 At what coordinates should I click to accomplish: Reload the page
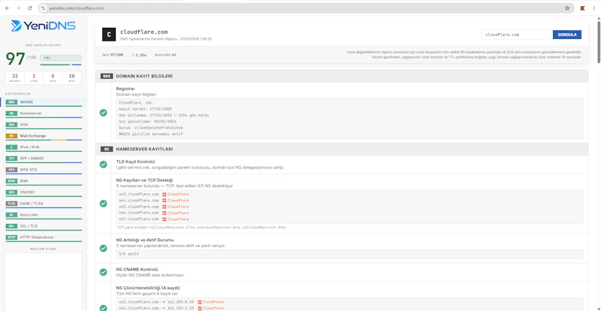(29, 8)
